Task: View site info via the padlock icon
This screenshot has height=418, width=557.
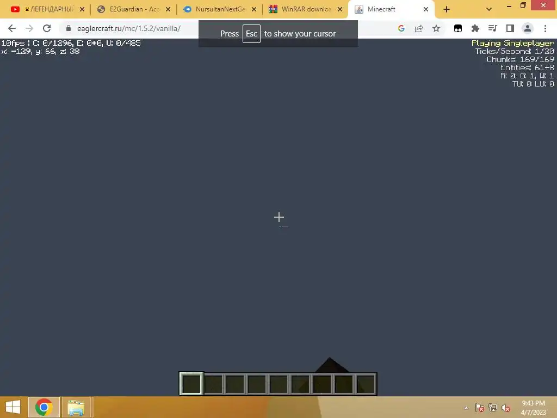Action: 69,28
